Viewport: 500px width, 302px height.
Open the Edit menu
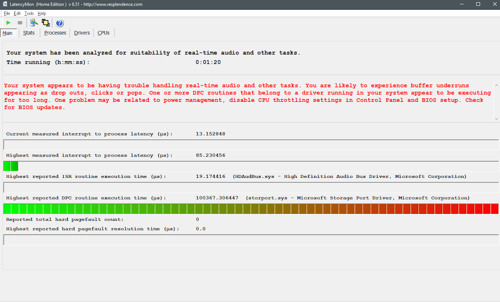17,14
